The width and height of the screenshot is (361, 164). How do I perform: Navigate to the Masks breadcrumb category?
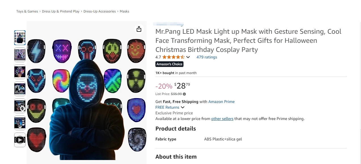tap(124, 11)
